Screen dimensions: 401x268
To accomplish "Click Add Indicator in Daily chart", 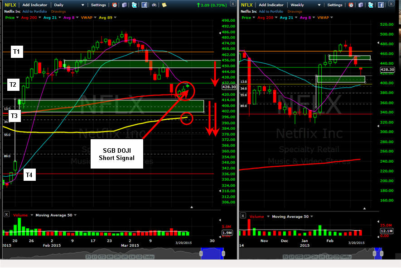I will click(x=35, y=5).
